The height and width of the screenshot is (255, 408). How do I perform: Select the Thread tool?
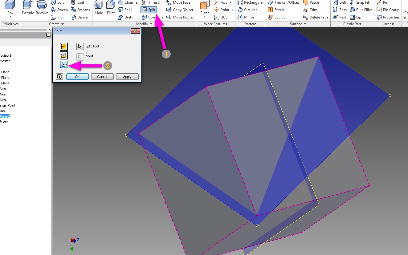click(x=151, y=2)
